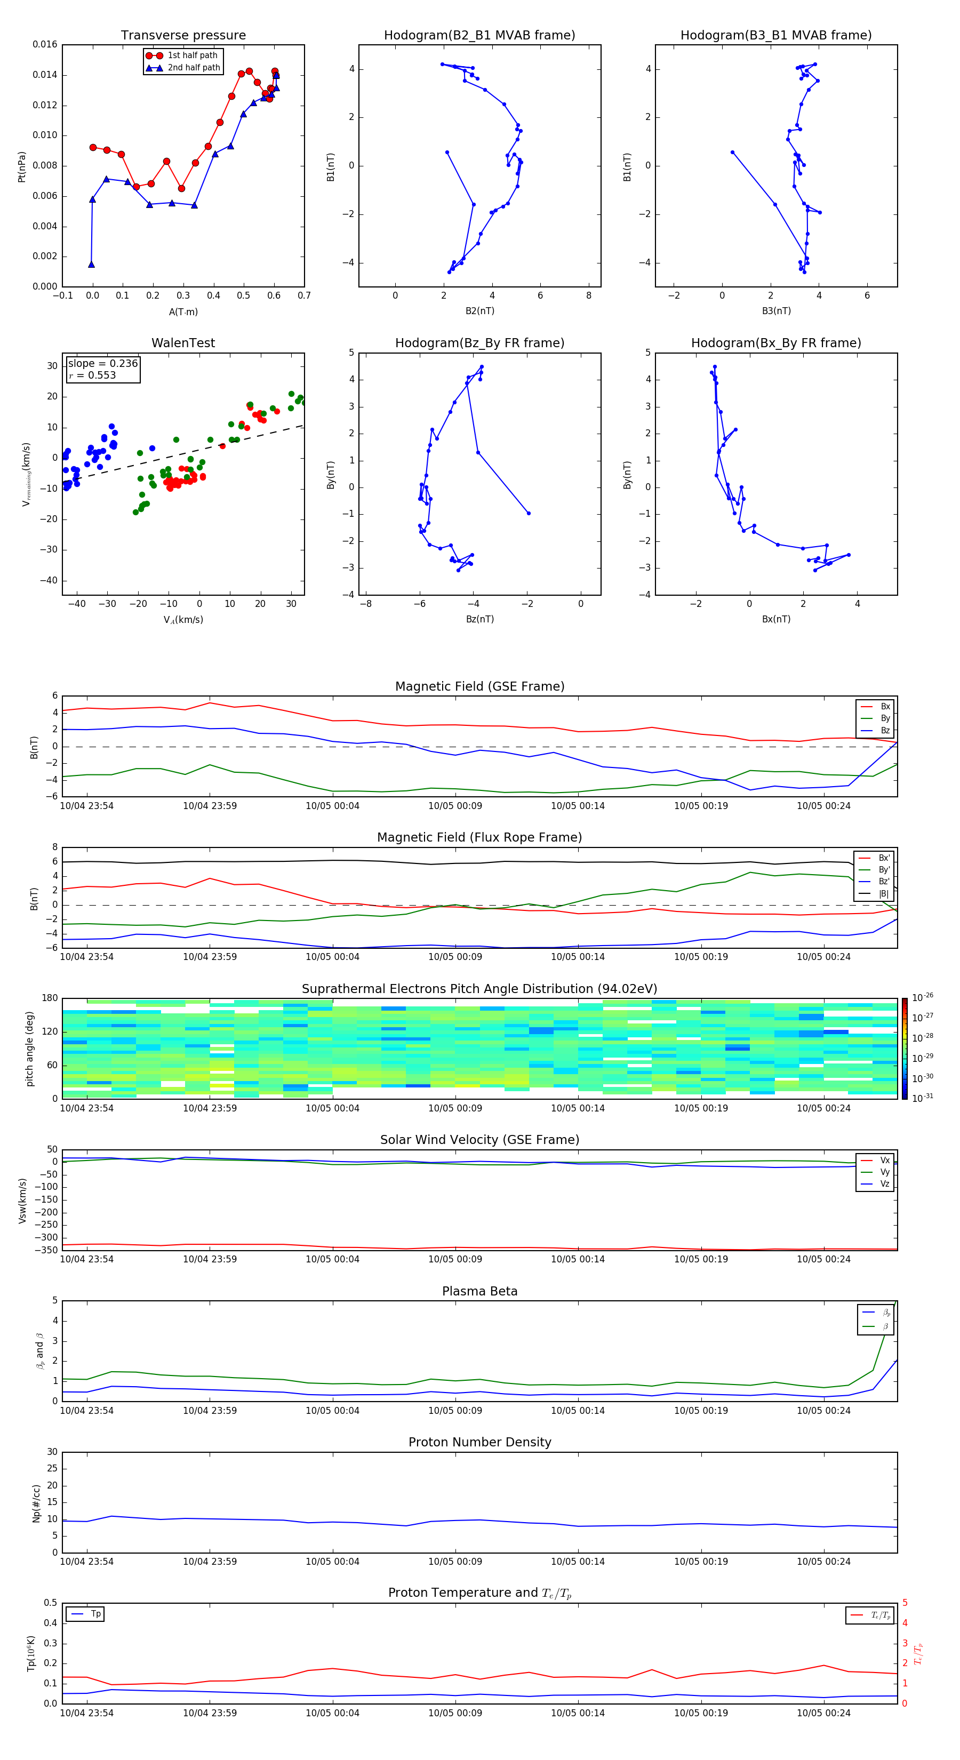
Task: Click the Hodogram(B3_B1 MVAB frame) title
Action: (x=776, y=36)
